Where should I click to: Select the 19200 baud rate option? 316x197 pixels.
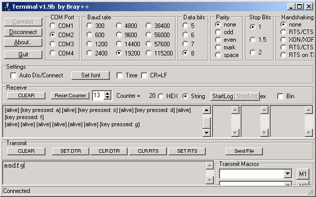point(128,53)
